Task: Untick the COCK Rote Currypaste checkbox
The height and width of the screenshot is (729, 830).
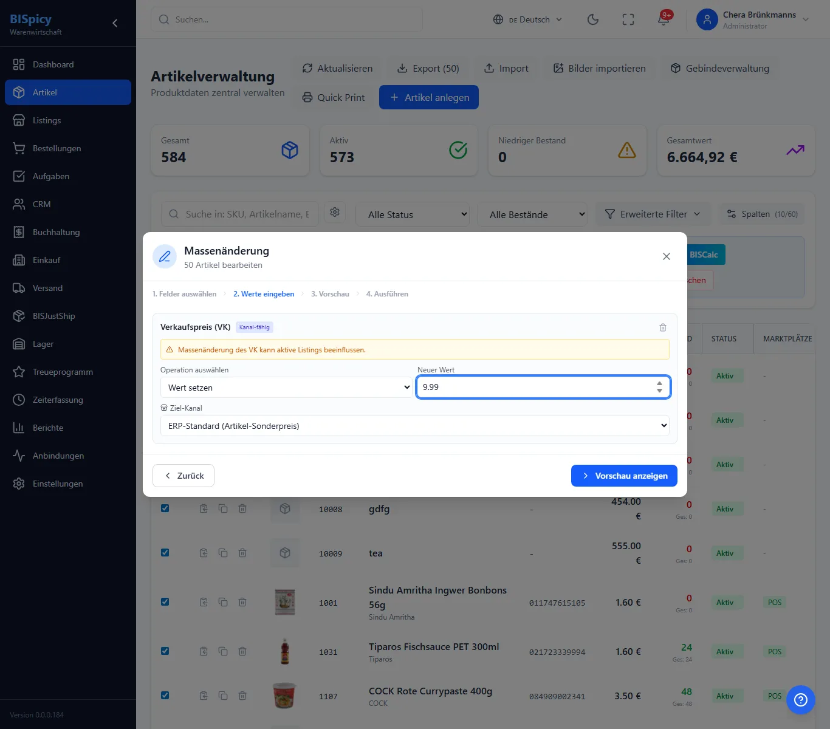Action: click(x=165, y=695)
